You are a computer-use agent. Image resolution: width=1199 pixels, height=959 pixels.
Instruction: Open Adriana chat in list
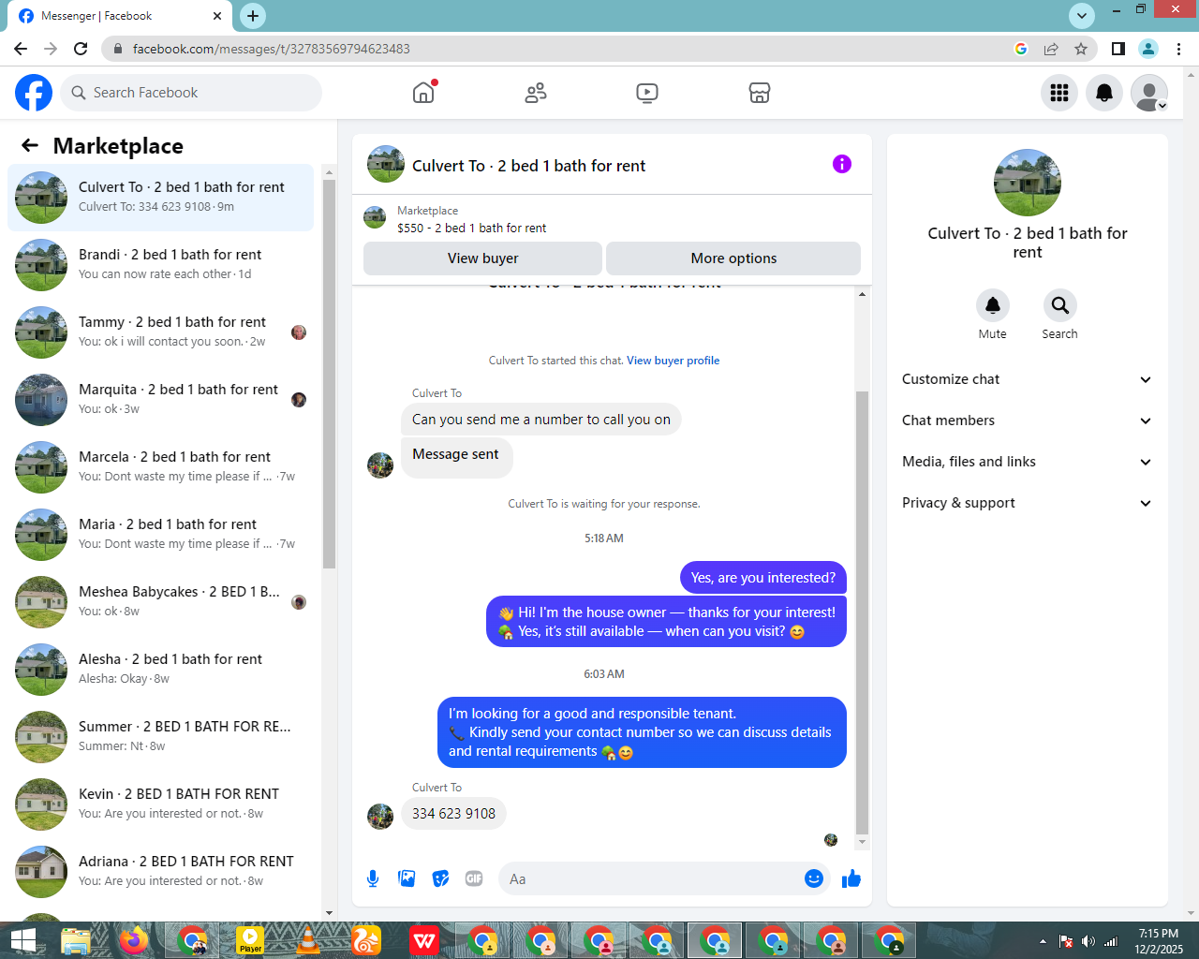click(x=161, y=872)
